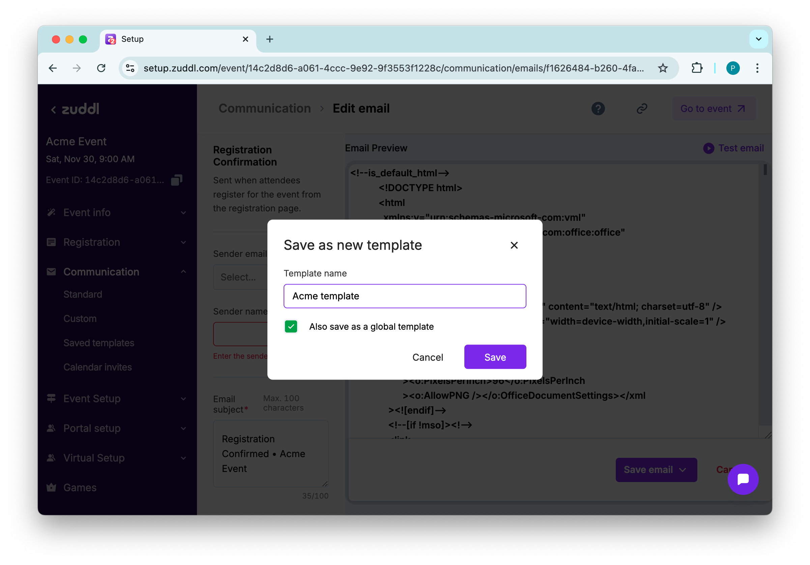Click the copy link icon in header

point(642,109)
